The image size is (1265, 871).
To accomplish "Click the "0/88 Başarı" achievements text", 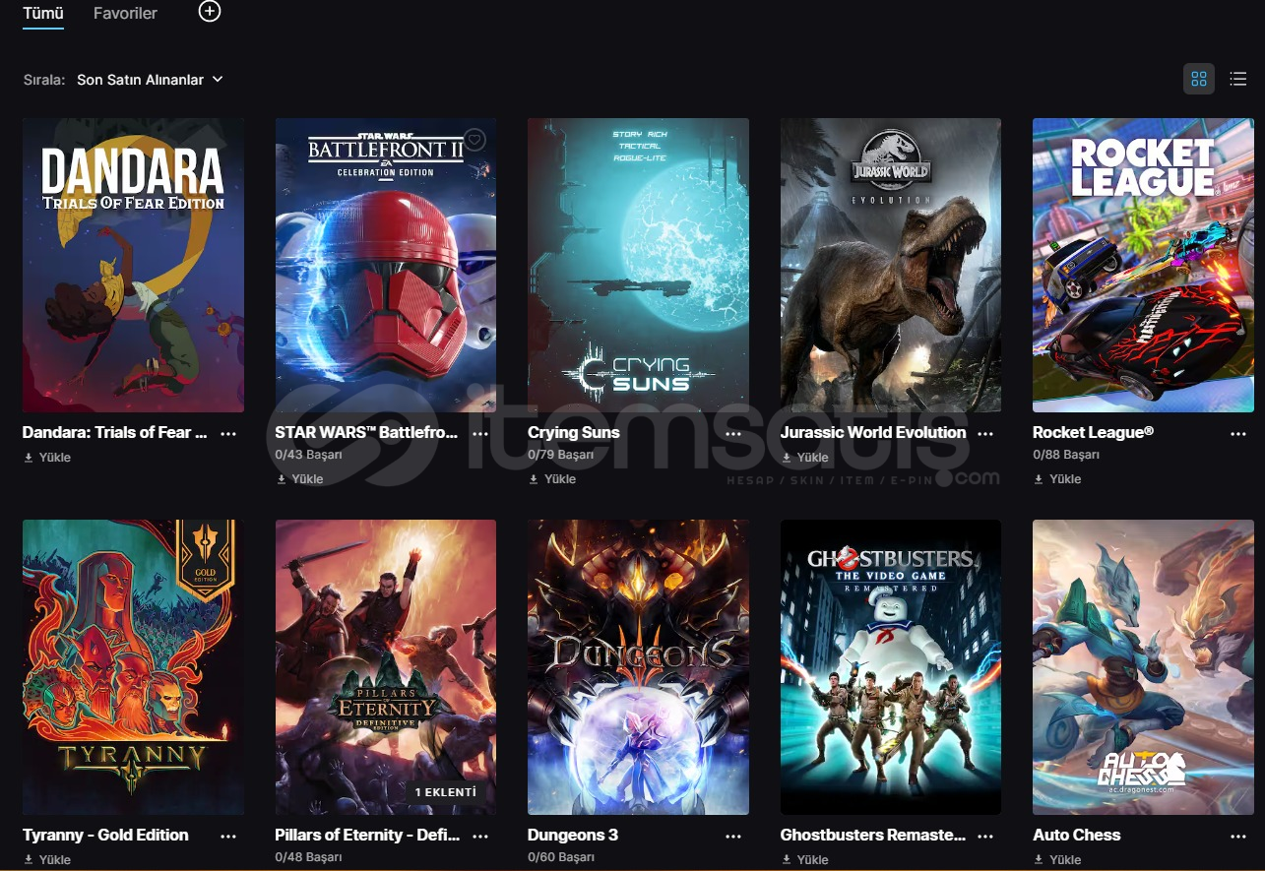I will 1066,456.
